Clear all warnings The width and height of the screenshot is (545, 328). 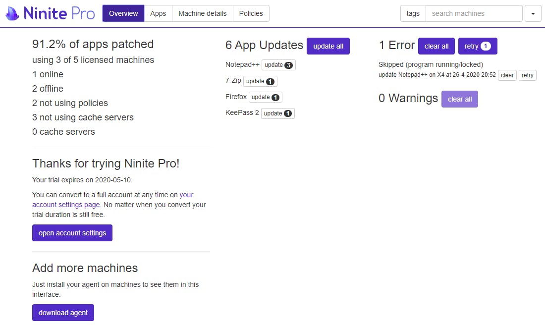(459, 99)
